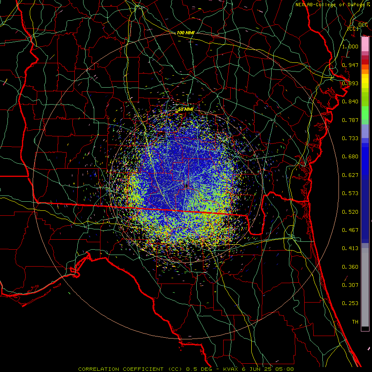The height and width of the screenshot is (372, 372).
Task: Click the (CC) legend heading
Action: [x=353, y=29]
